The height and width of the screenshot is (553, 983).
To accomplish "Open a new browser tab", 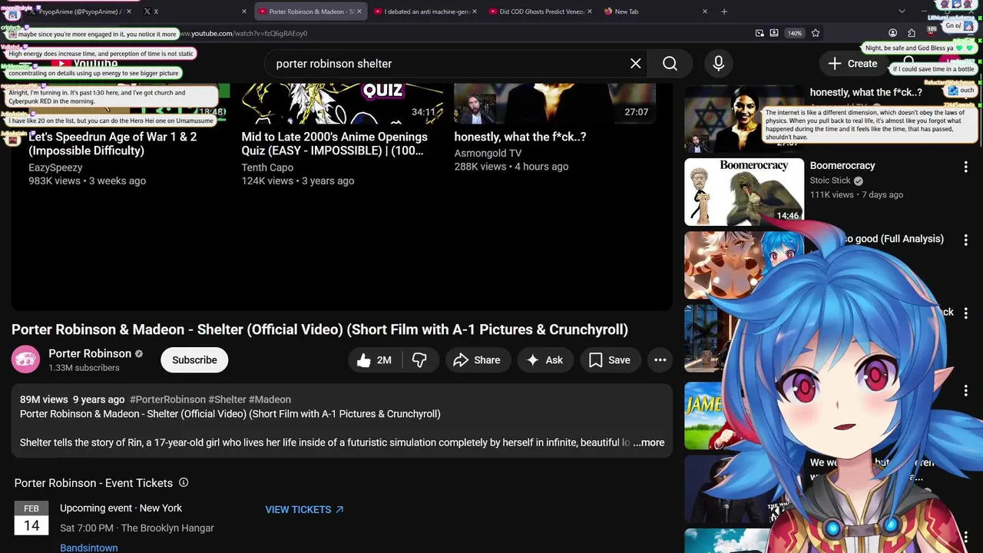I will 723,12.
